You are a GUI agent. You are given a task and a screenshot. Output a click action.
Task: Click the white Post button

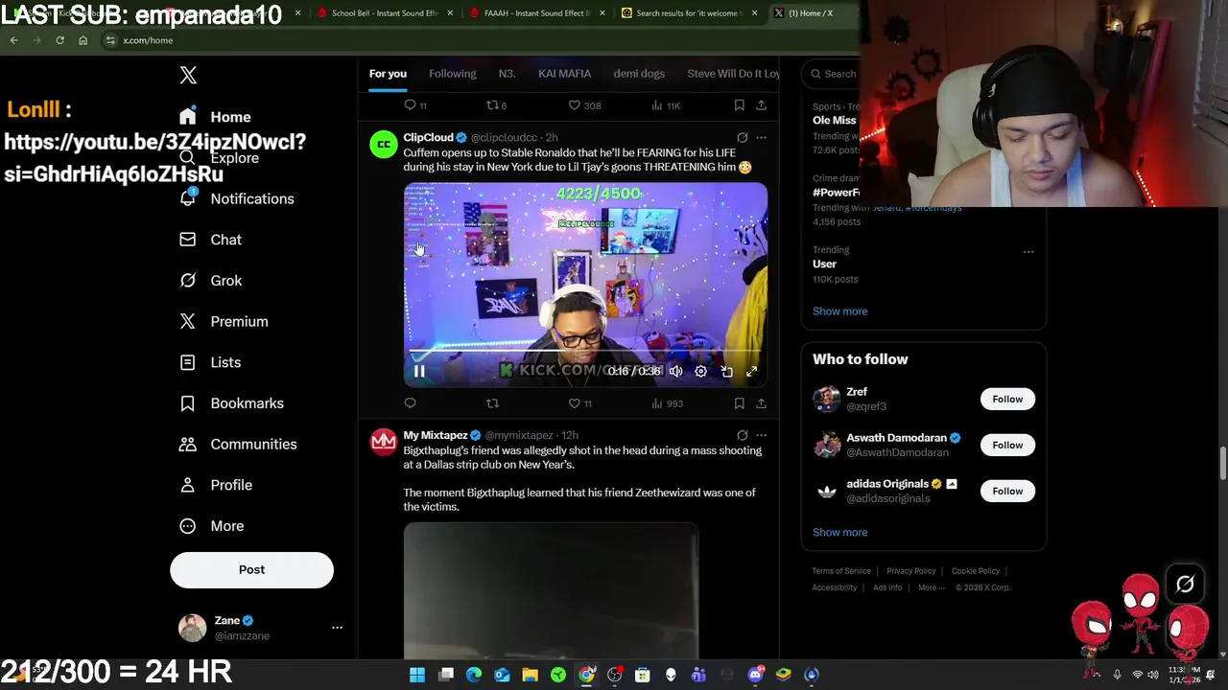point(251,570)
